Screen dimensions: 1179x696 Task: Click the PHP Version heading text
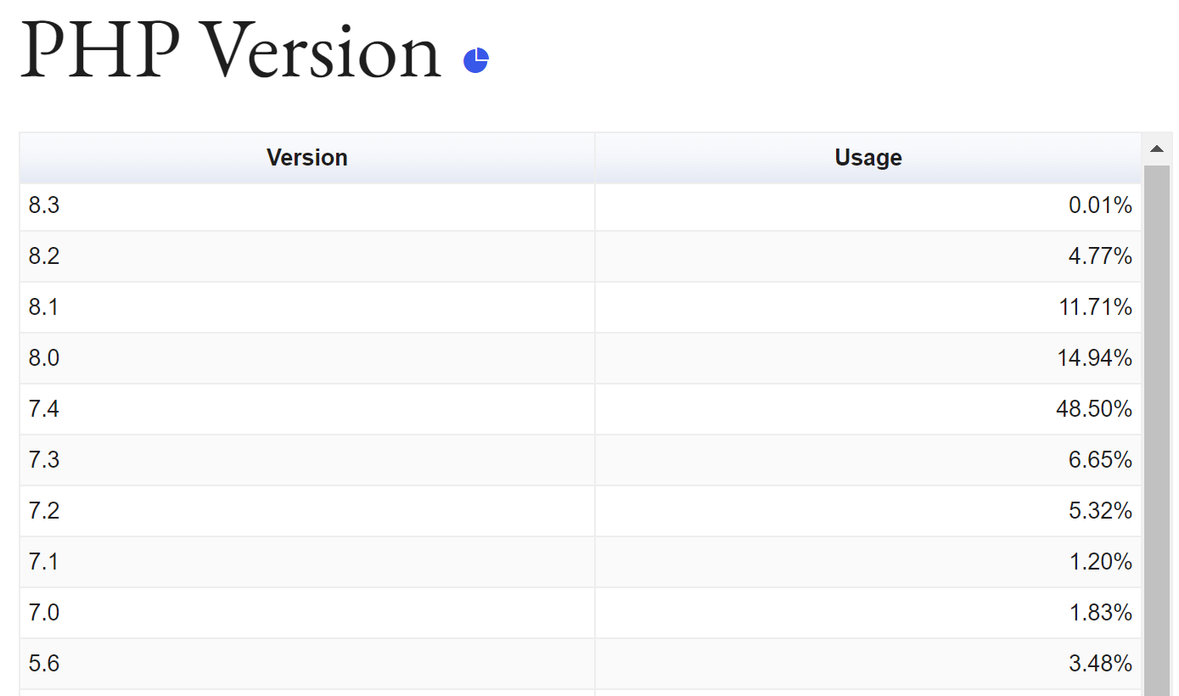[x=230, y=53]
